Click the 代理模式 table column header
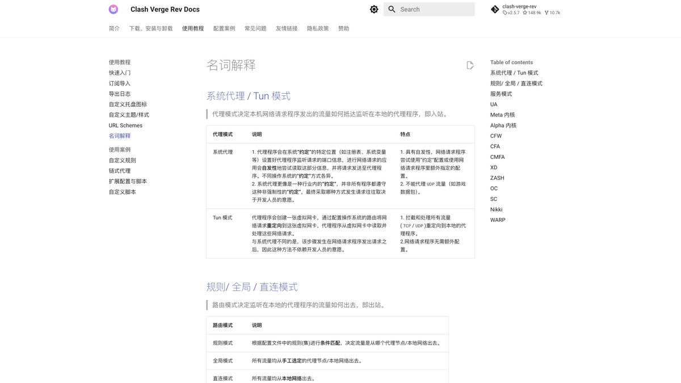The height and width of the screenshot is (383, 681). [223, 134]
